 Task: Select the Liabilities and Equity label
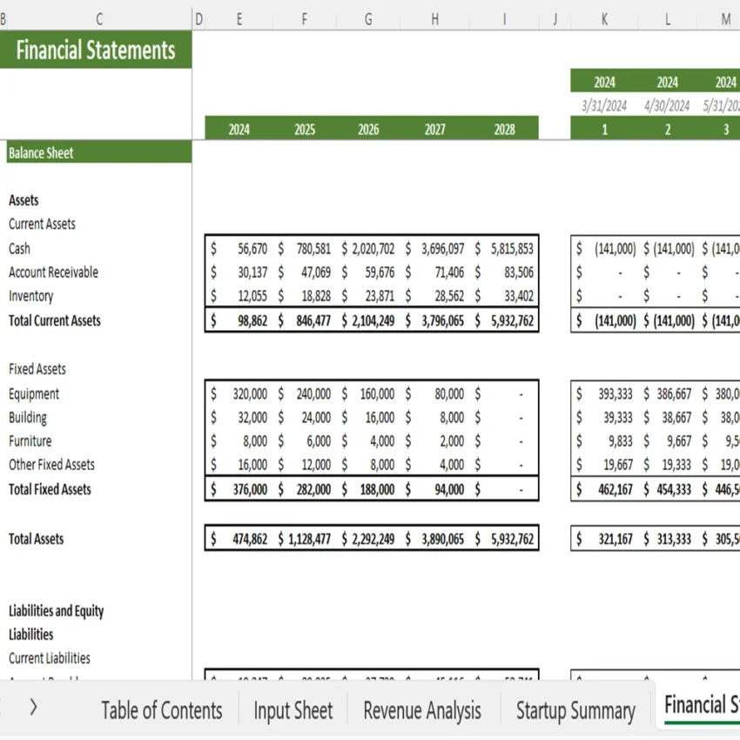click(57, 610)
